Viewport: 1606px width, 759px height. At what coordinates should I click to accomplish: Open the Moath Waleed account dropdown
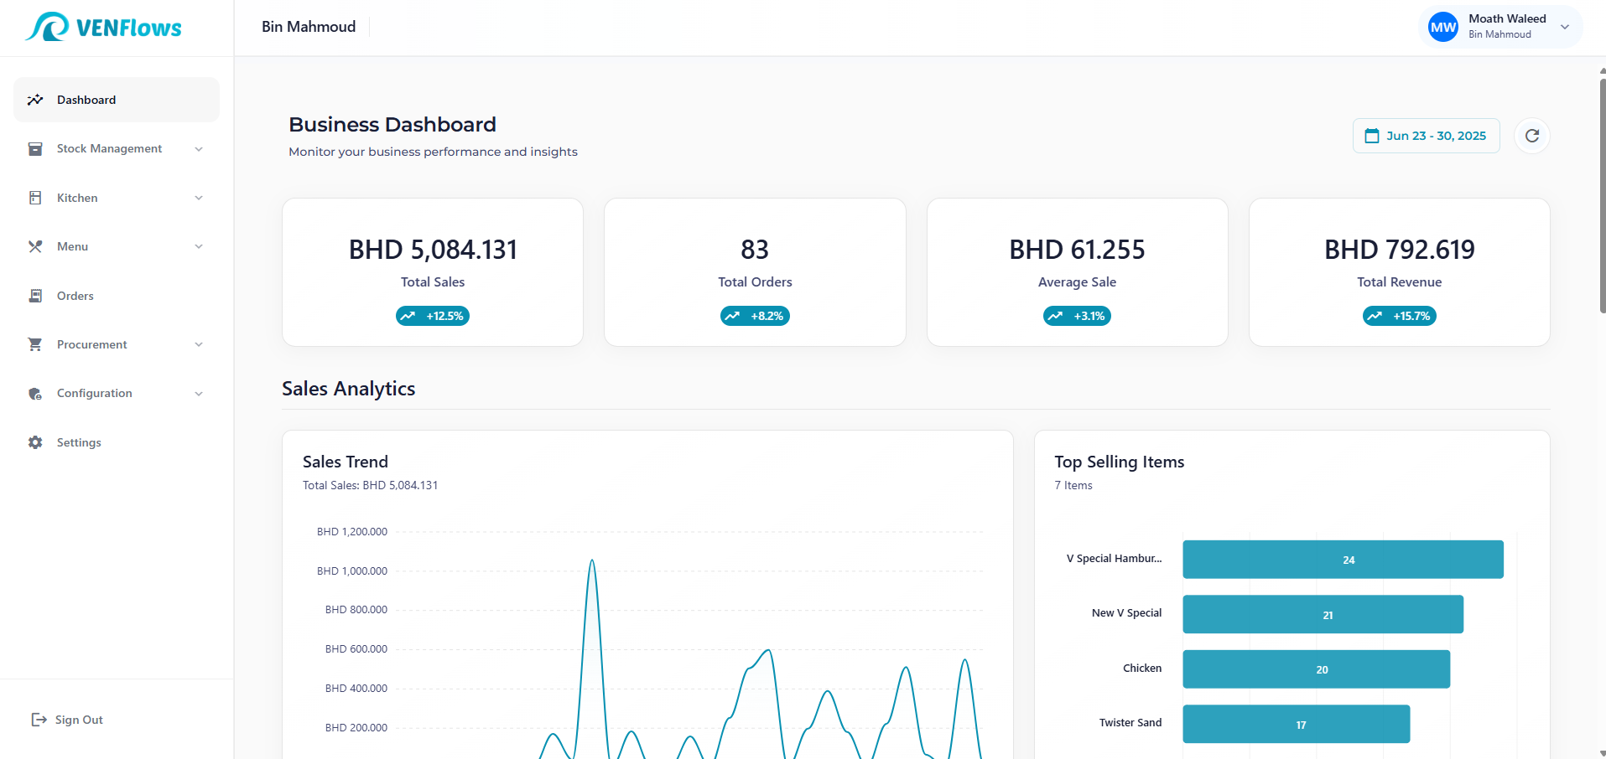pos(1564,27)
